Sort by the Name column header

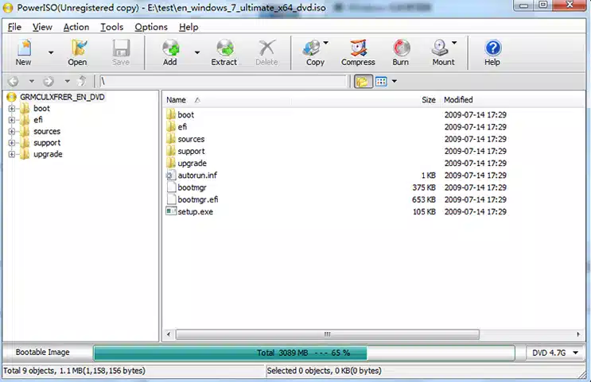[176, 100]
